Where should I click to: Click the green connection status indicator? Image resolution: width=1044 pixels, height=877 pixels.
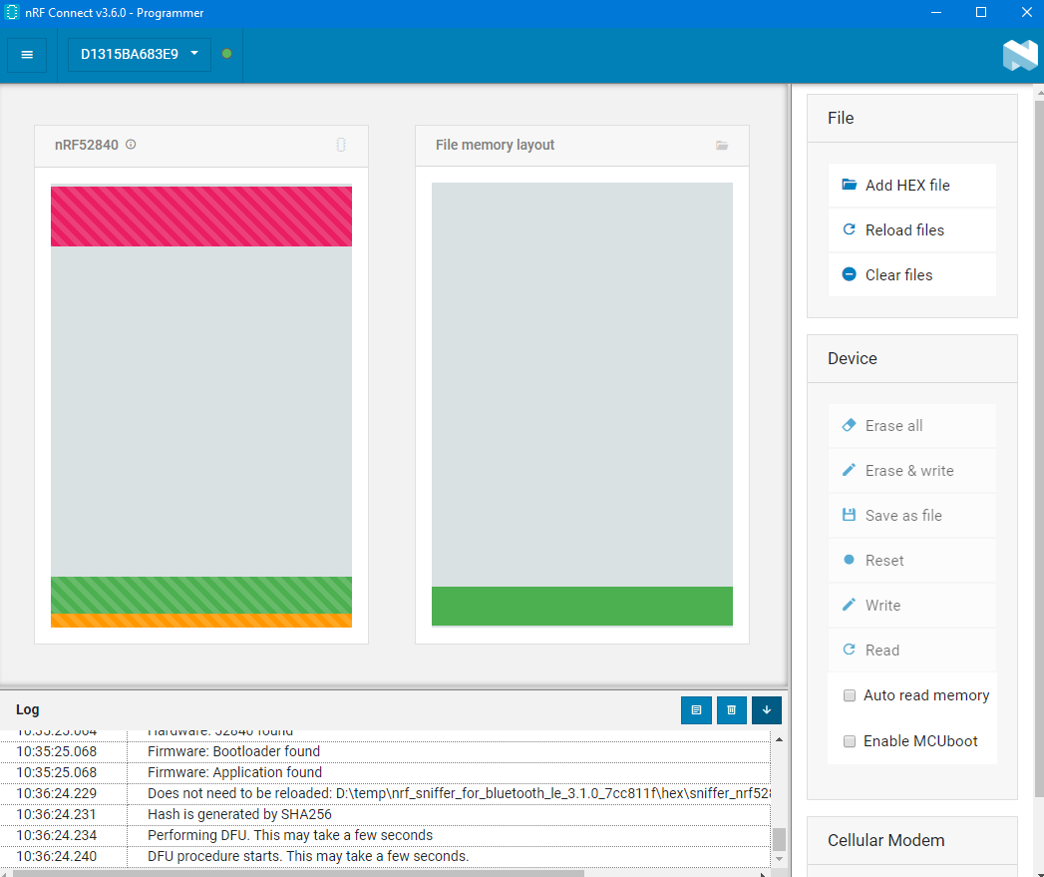(226, 54)
